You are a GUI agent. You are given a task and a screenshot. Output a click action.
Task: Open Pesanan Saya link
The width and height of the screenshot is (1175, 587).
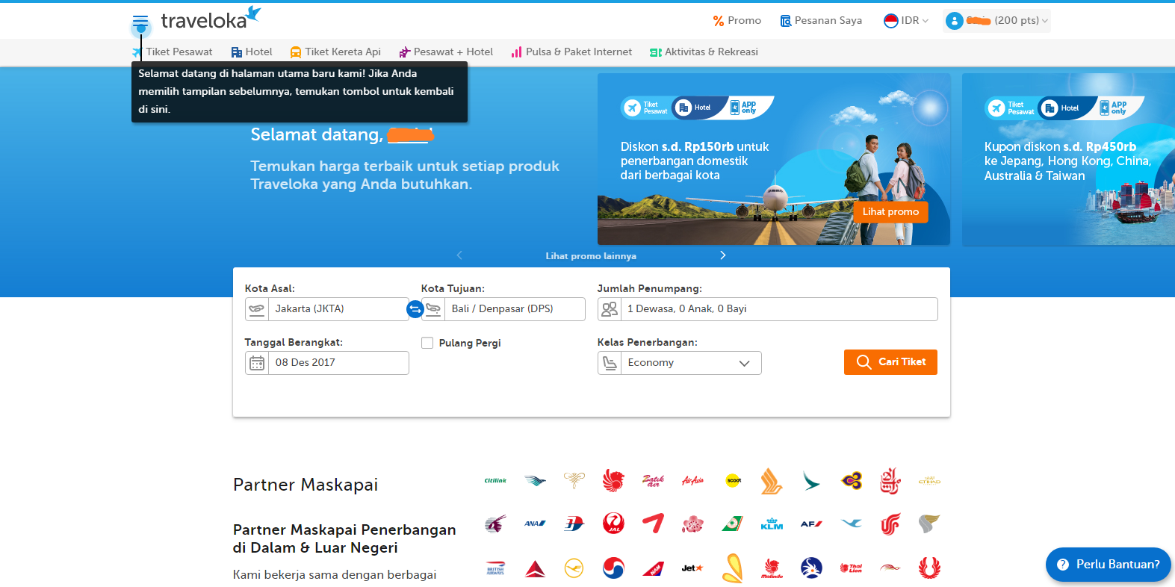tap(821, 21)
